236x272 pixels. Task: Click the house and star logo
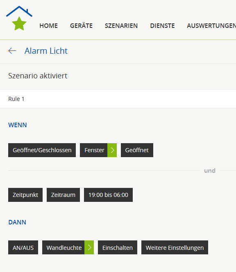pyautogui.click(x=19, y=18)
